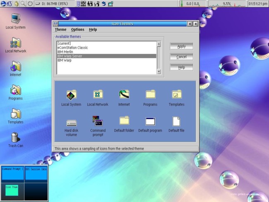Select the highlighted IBM Warp Server theme
The image size is (269, 202).
tap(107, 56)
